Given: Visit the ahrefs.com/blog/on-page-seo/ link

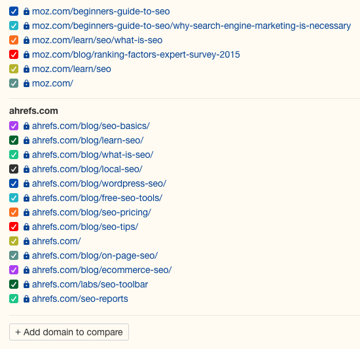Looking at the screenshot, I should coord(95,255).
